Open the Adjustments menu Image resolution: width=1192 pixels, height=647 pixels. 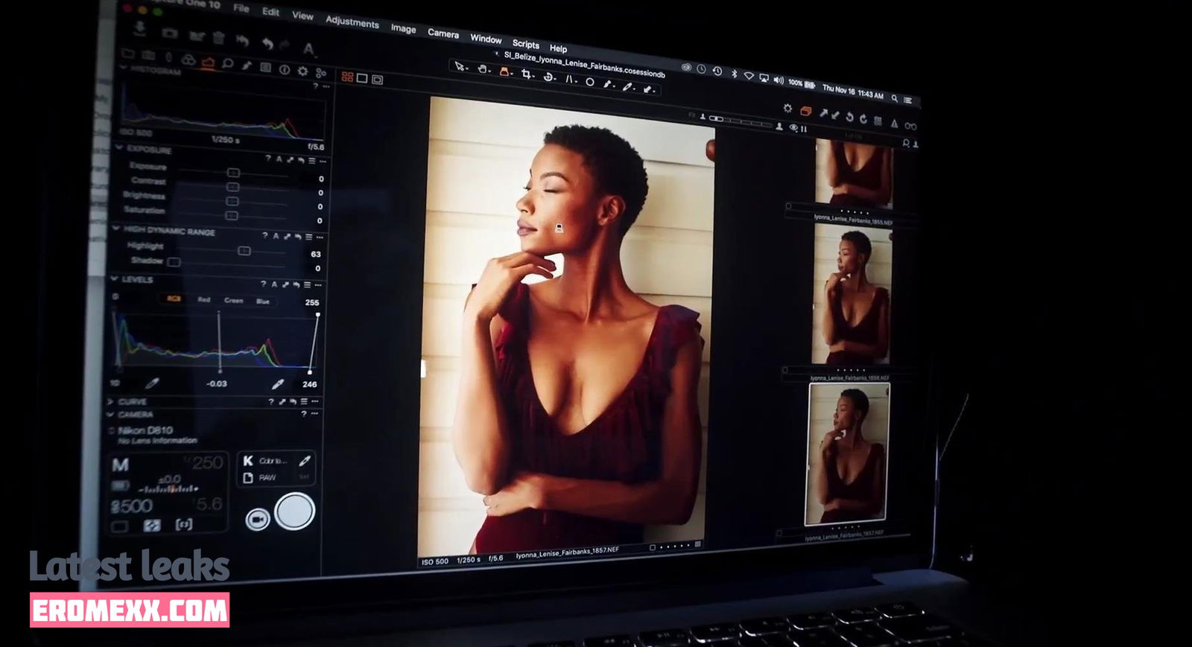pos(352,22)
